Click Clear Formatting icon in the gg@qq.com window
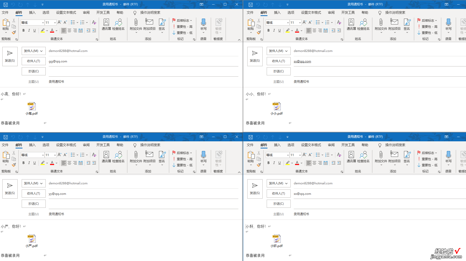Viewport: 466px width, 261px height. point(94,22)
